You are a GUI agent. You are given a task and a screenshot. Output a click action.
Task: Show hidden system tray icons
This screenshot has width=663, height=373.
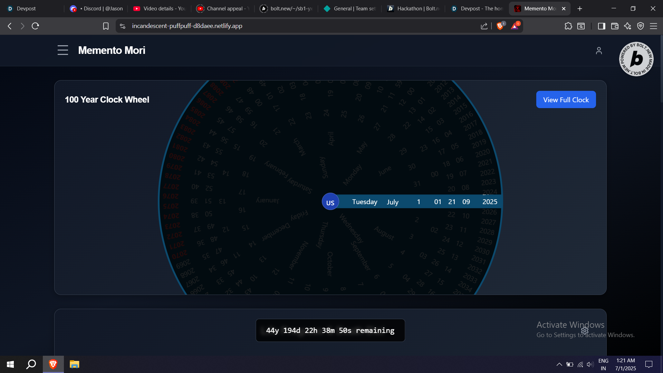coord(559,364)
